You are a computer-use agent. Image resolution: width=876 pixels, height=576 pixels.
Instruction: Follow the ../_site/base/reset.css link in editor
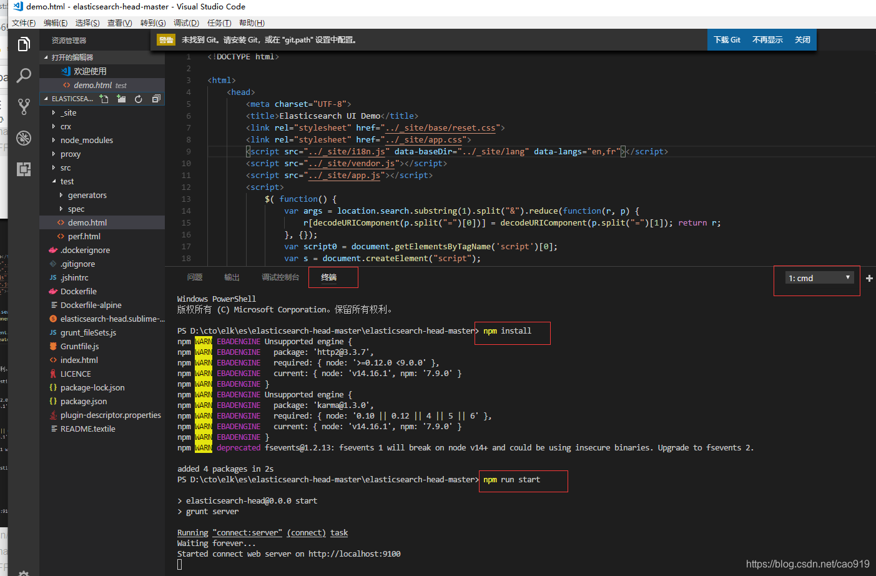440,128
